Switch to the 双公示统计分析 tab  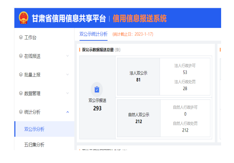[x=93, y=34]
